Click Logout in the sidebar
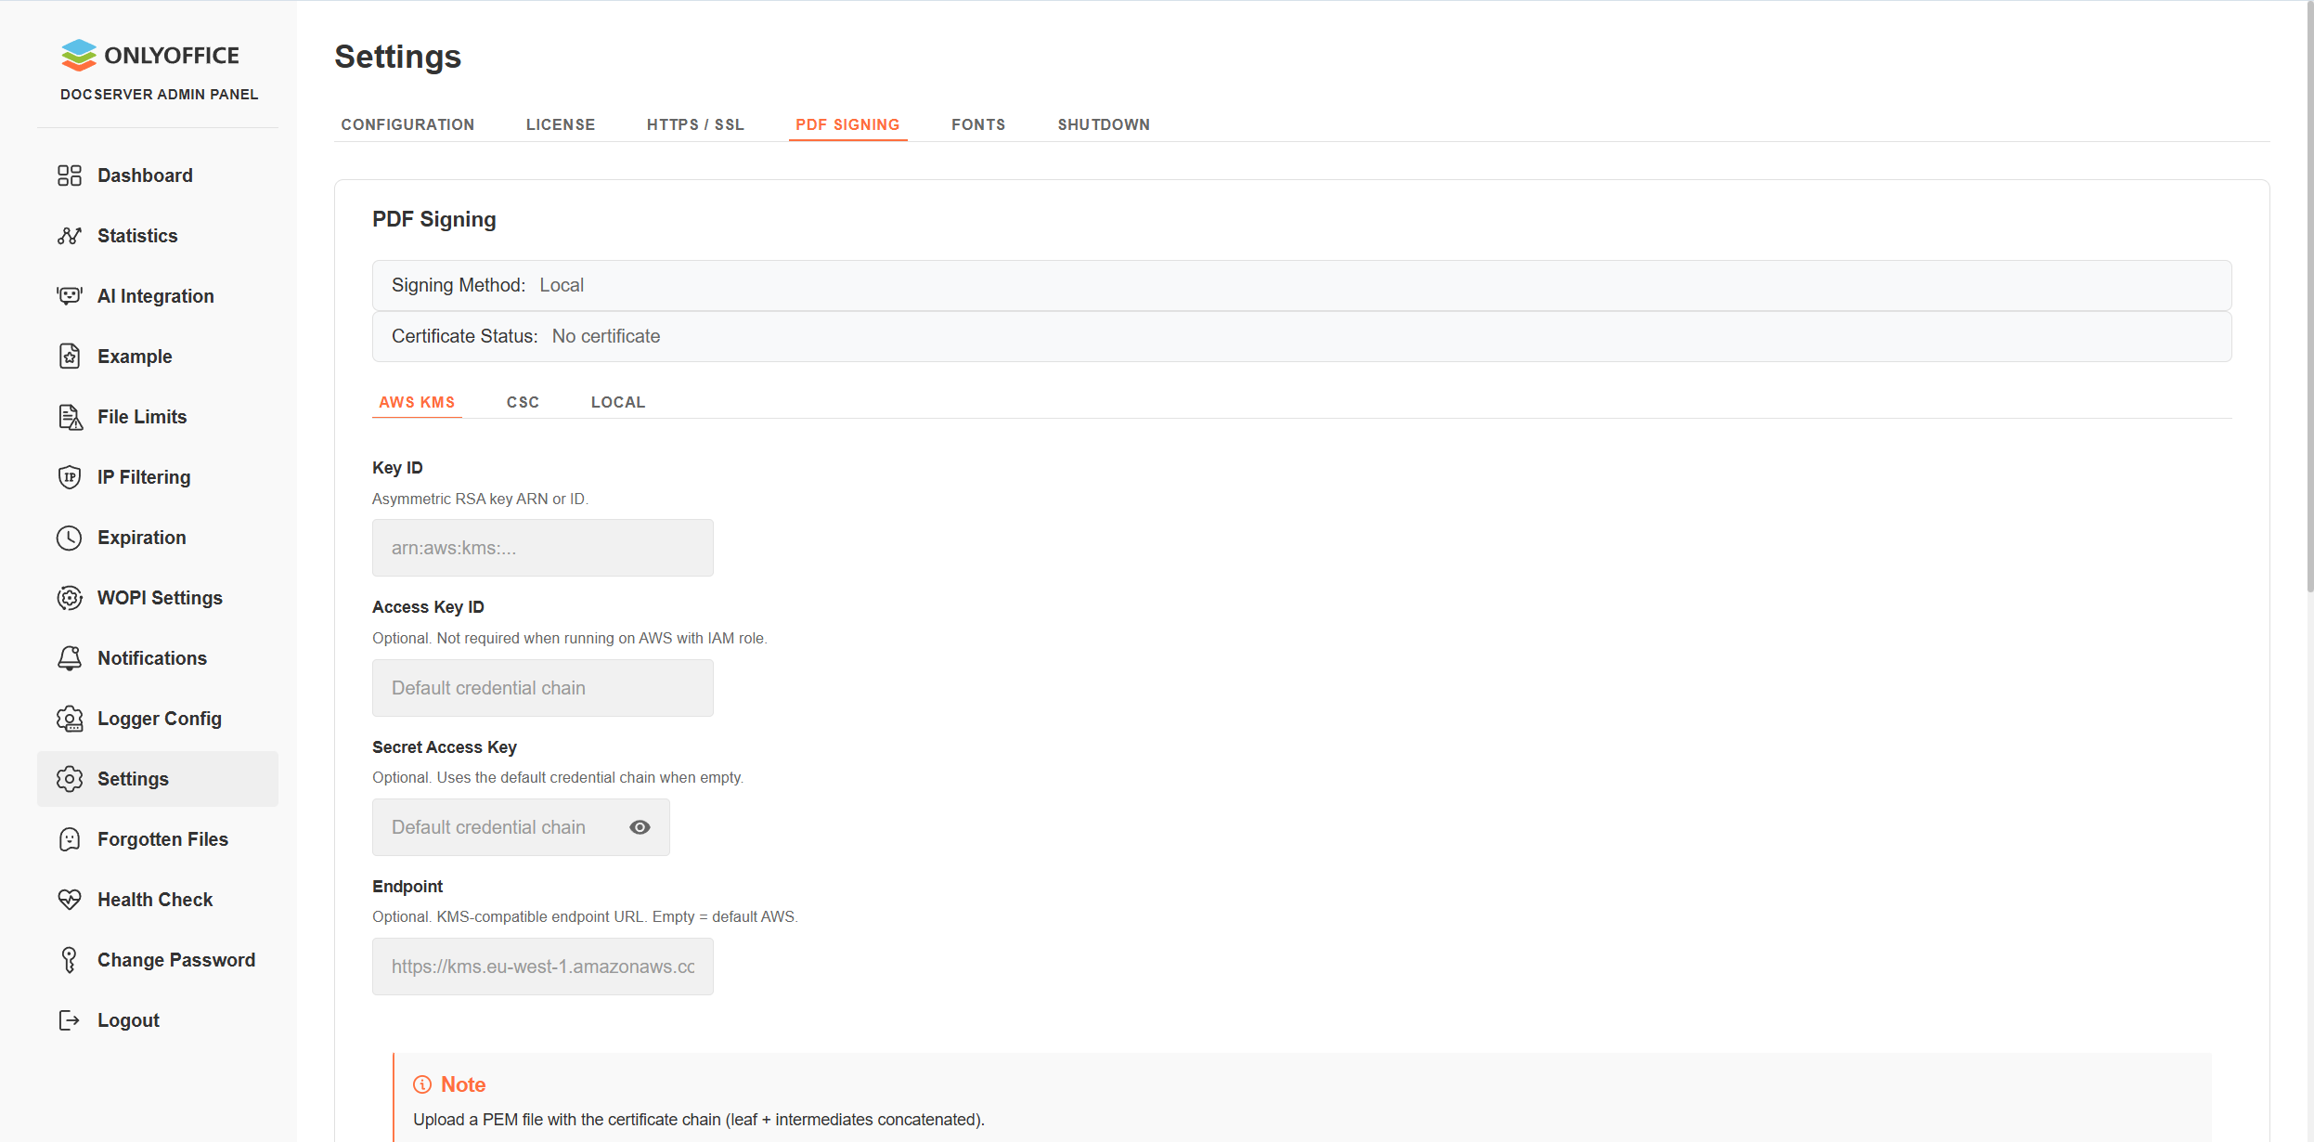 point(128,1019)
